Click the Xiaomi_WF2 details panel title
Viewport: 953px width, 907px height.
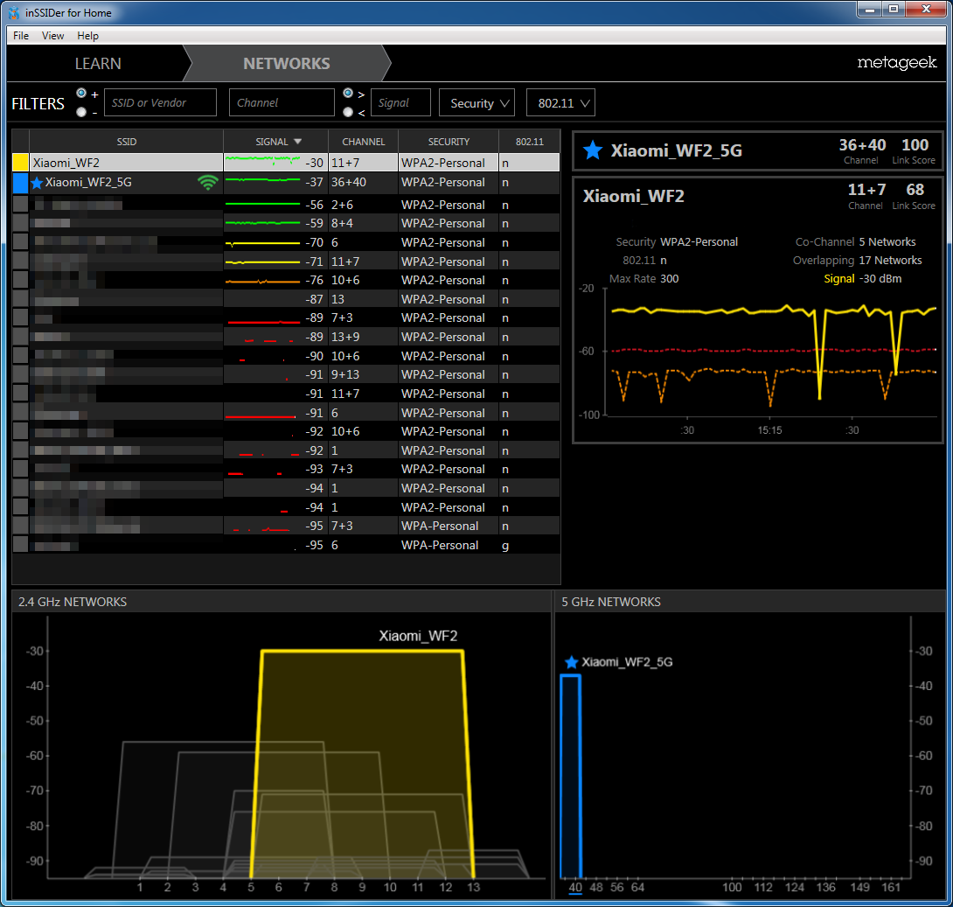pyautogui.click(x=633, y=196)
